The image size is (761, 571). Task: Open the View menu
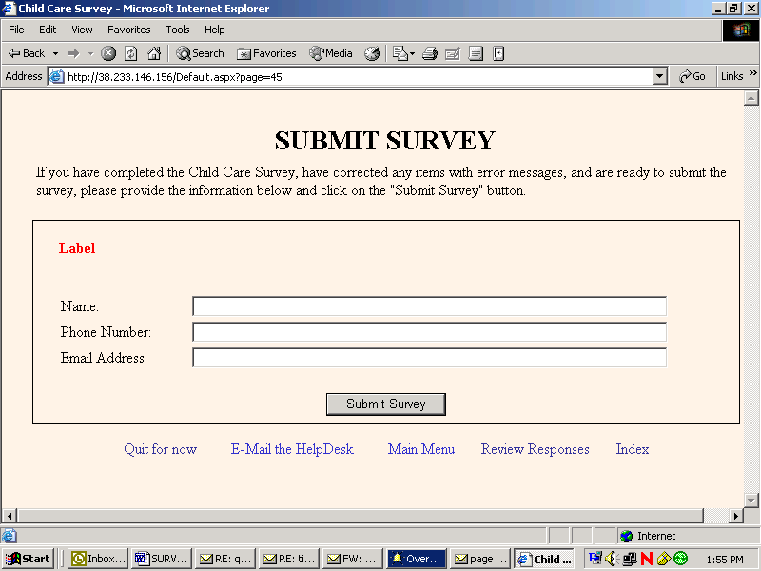[x=82, y=30]
